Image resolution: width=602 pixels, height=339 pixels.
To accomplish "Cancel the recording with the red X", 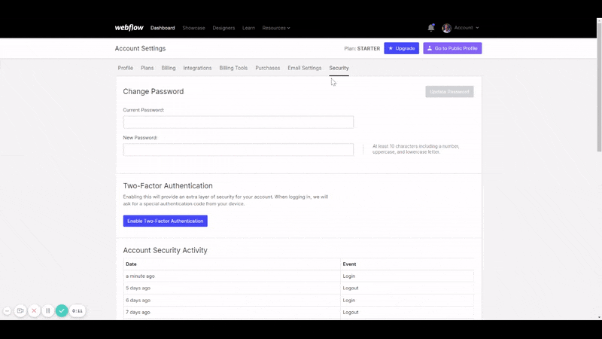I will point(34,310).
